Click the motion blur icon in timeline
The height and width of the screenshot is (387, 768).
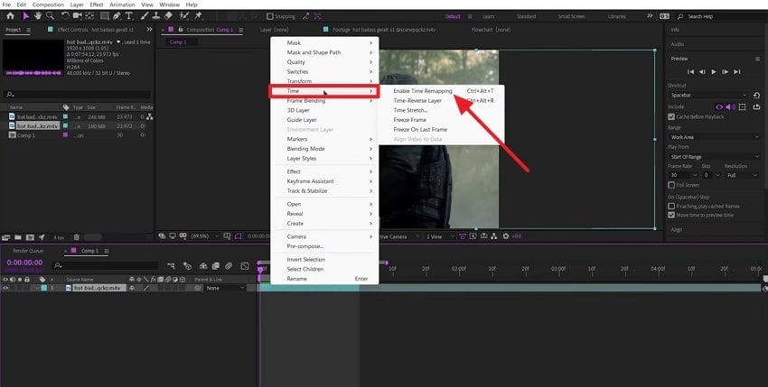pyautogui.click(x=229, y=265)
